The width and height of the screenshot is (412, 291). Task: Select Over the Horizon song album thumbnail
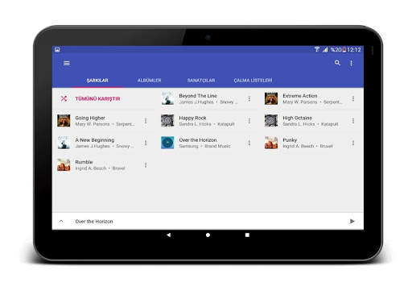click(x=167, y=143)
